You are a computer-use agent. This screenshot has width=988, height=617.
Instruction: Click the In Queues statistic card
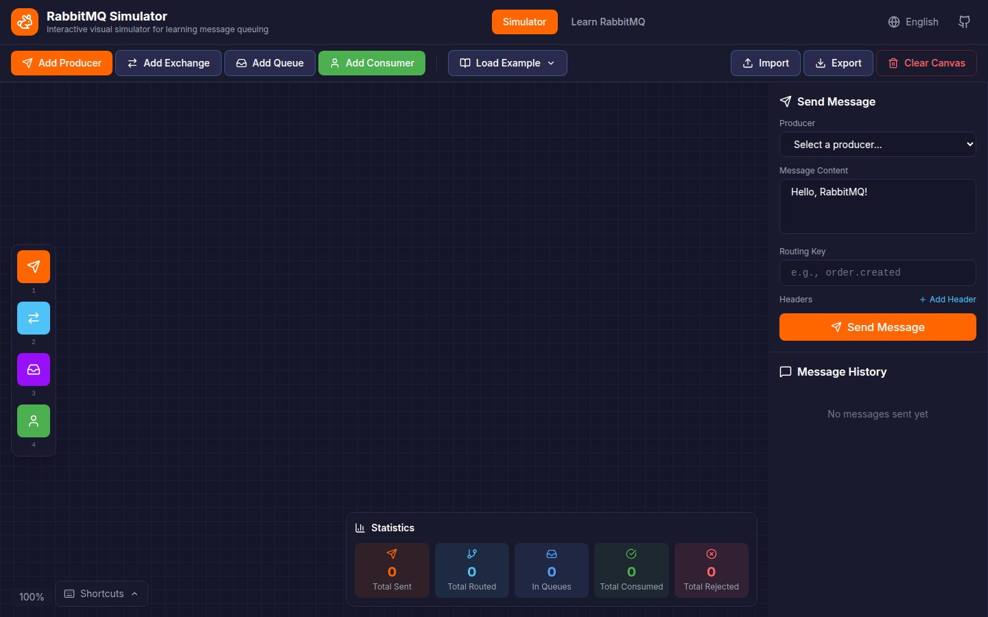pyautogui.click(x=552, y=570)
